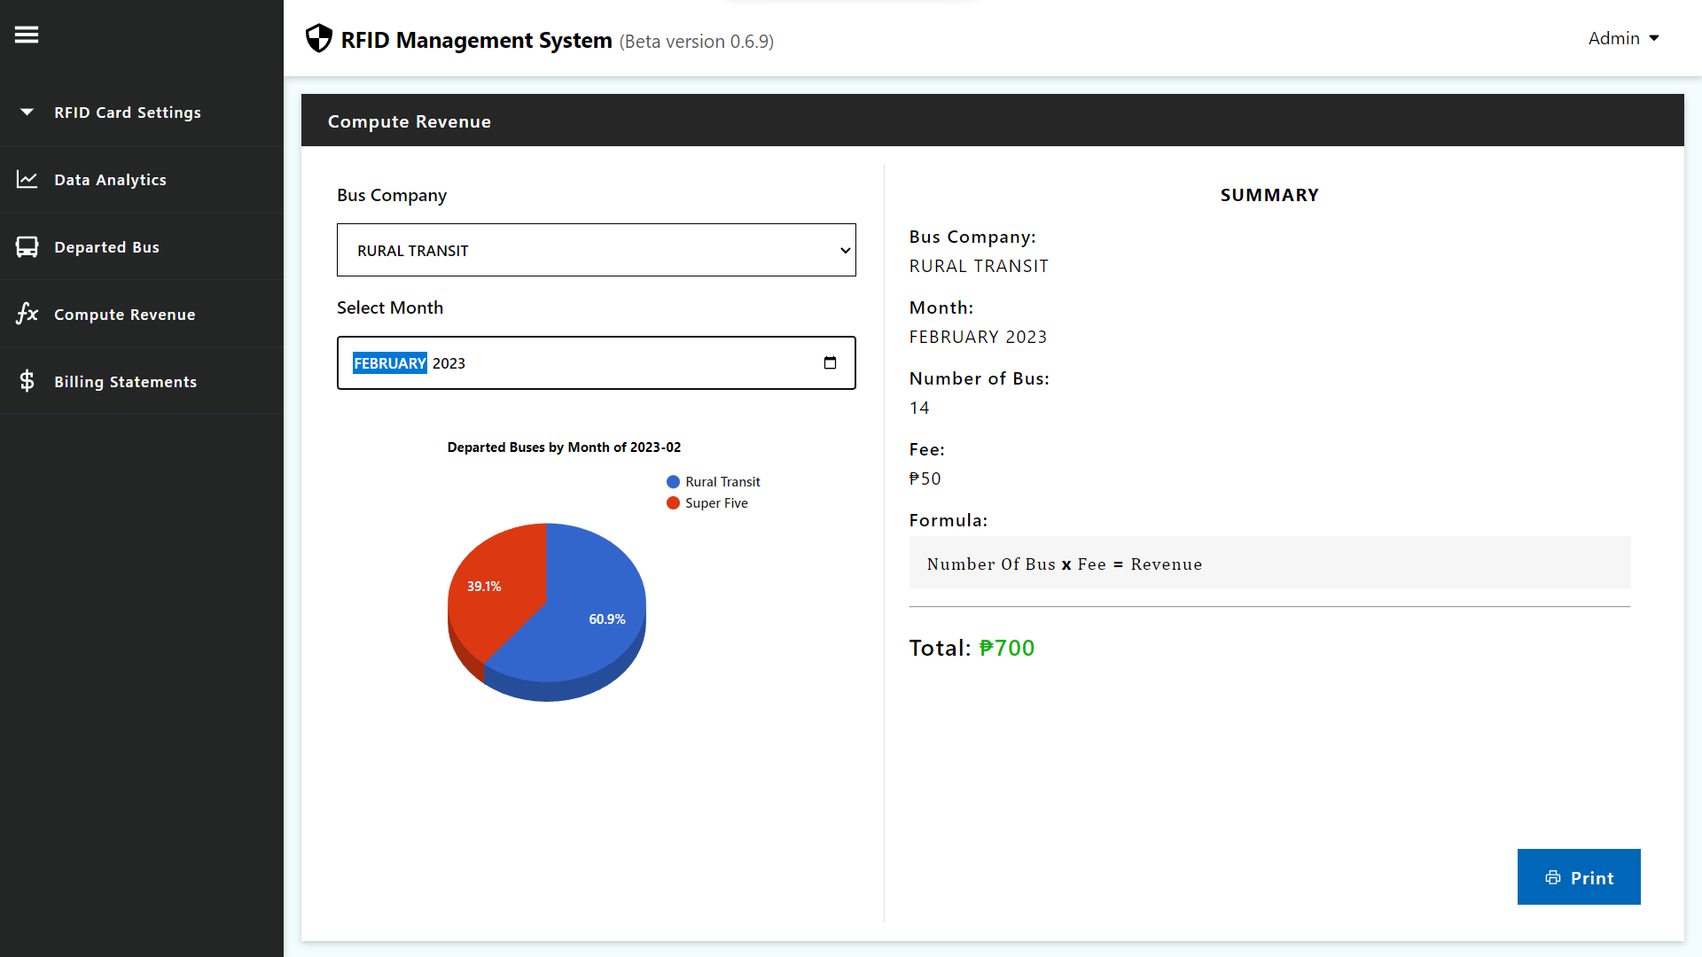Expand RFID Card Settings caret
The width and height of the screenshot is (1702, 957).
(27, 112)
